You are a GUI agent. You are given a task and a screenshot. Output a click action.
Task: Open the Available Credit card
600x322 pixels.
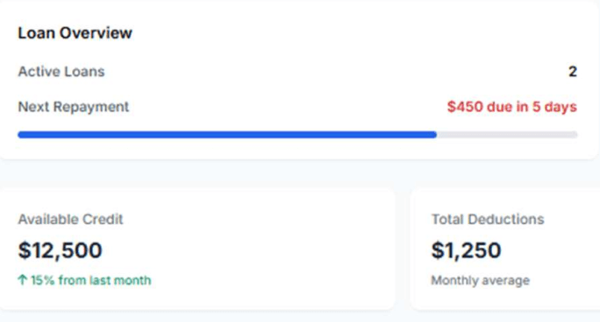[197, 248]
